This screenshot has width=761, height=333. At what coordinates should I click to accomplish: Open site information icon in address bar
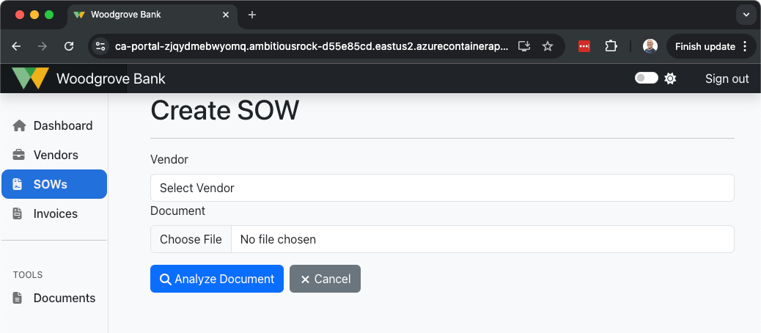[x=100, y=46]
